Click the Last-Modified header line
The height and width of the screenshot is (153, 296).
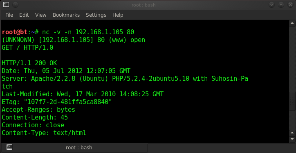pyautogui.click(x=83, y=94)
